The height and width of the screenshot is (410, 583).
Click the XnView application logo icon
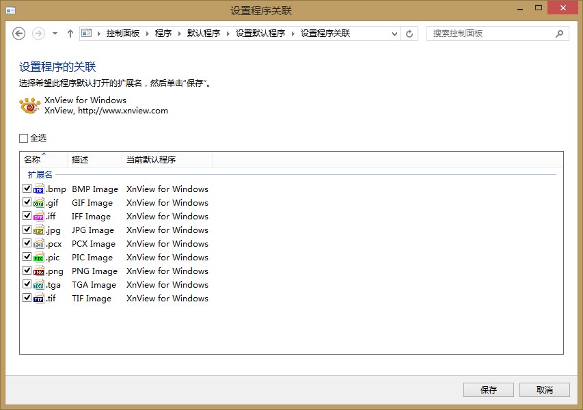click(30, 105)
